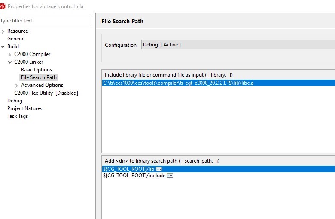Click the type filter text field
This screenshot has height=219, width=335.
[46, 21]
